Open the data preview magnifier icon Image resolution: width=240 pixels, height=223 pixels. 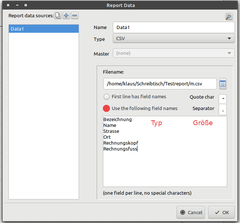coord(229,17)
